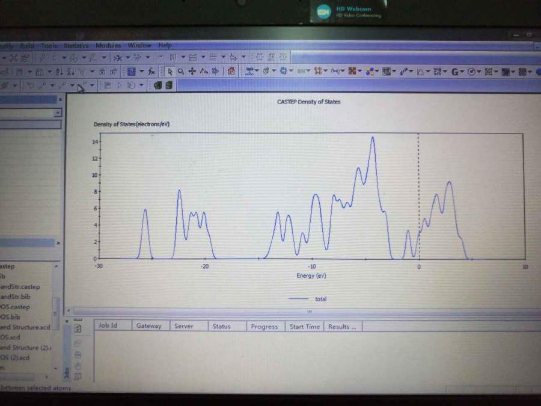Image resolution: width=541 pixels, height=406 pixels.
Task: Click the colored spheres module icon
Action: coord(370,72)
